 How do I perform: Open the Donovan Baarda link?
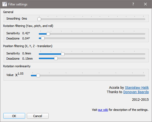[136, 92]
